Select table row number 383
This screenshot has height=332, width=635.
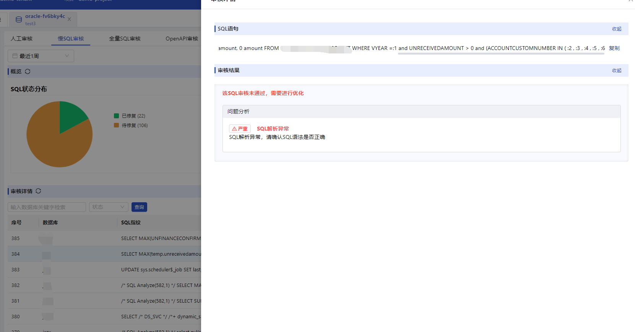(x=104, y=269)
